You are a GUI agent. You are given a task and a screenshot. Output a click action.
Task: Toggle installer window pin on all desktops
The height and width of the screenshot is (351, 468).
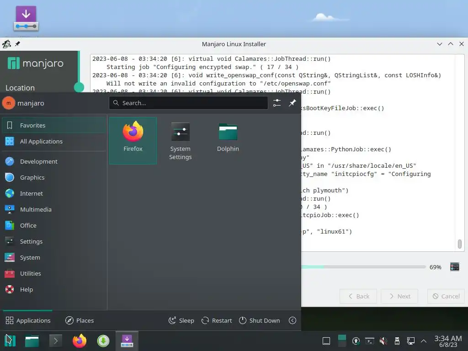pos(18,44)
